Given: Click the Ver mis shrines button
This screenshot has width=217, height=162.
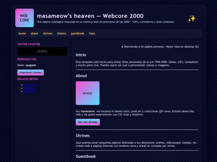Looking at the screenshot, I should [x=88, y=122].
